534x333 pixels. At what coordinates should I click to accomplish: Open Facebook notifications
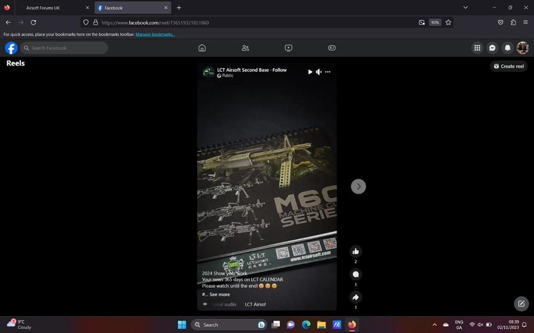[507, 47]
